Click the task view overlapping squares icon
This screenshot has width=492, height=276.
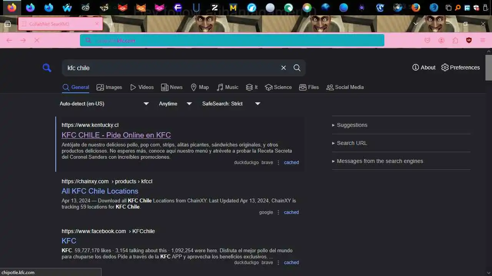click(448, 8)
